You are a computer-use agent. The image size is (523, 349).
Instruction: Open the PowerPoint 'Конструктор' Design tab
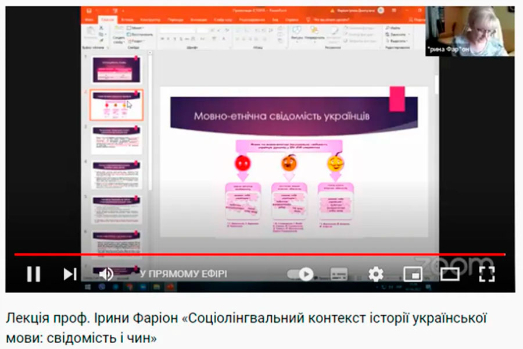click(x=150, y=20)
